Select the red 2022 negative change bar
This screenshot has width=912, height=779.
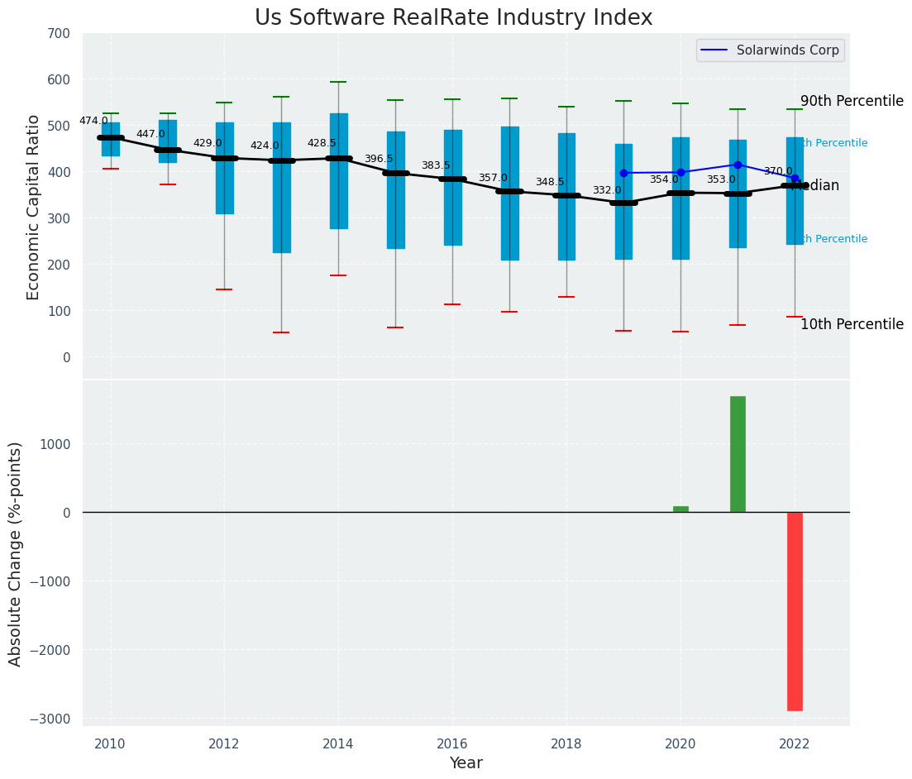click(795, 611)
